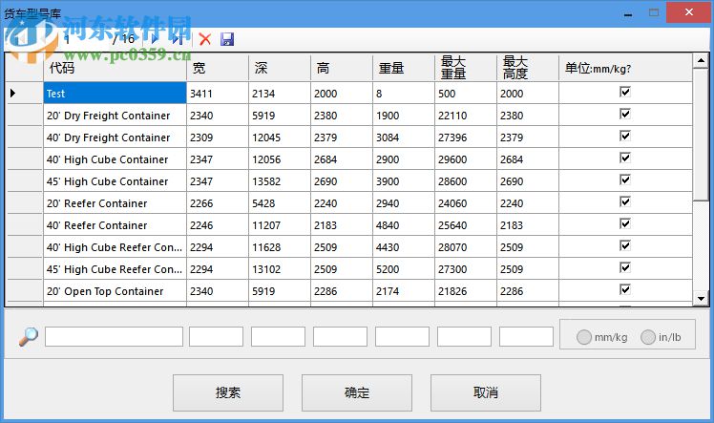The height and width of the screenshot is (423, 714).
Task: Click the table scrollbar down arrow
Action: pos(701,299)
